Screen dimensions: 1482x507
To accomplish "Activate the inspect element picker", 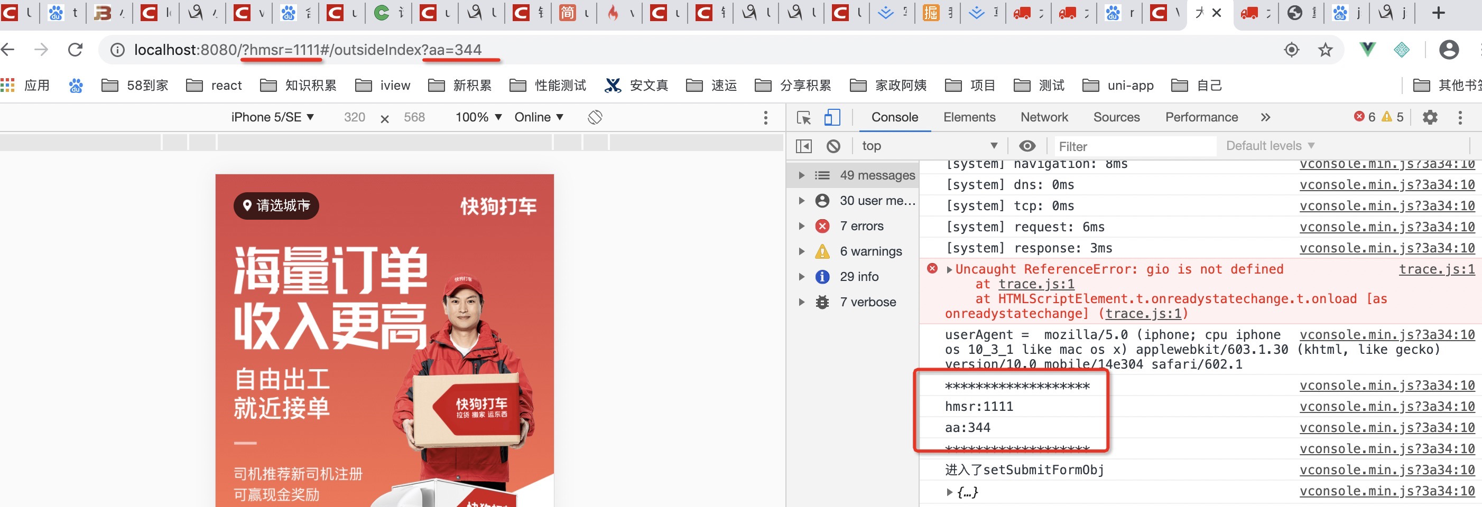I will [x=804, y=118].
